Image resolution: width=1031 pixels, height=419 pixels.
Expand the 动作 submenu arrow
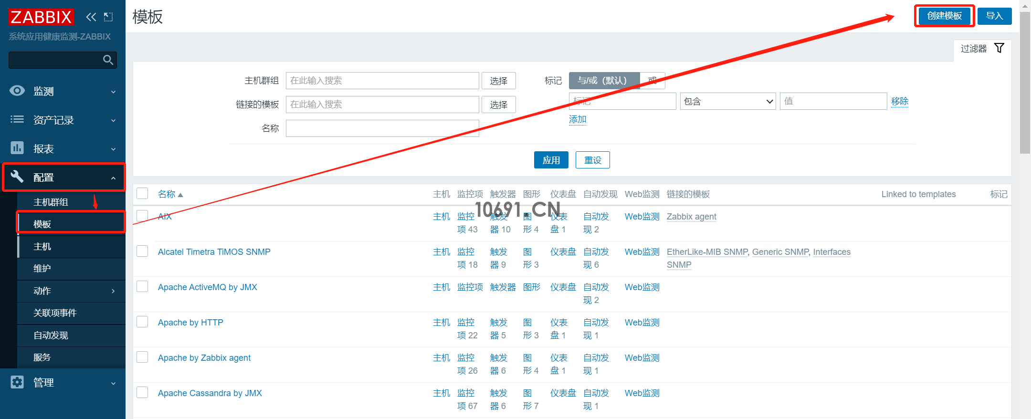click(x=113, y=291)
